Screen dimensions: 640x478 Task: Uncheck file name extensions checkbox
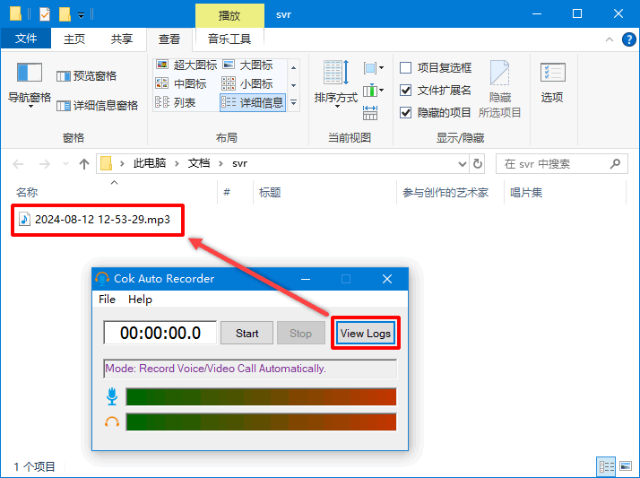[x=406, y=91]
